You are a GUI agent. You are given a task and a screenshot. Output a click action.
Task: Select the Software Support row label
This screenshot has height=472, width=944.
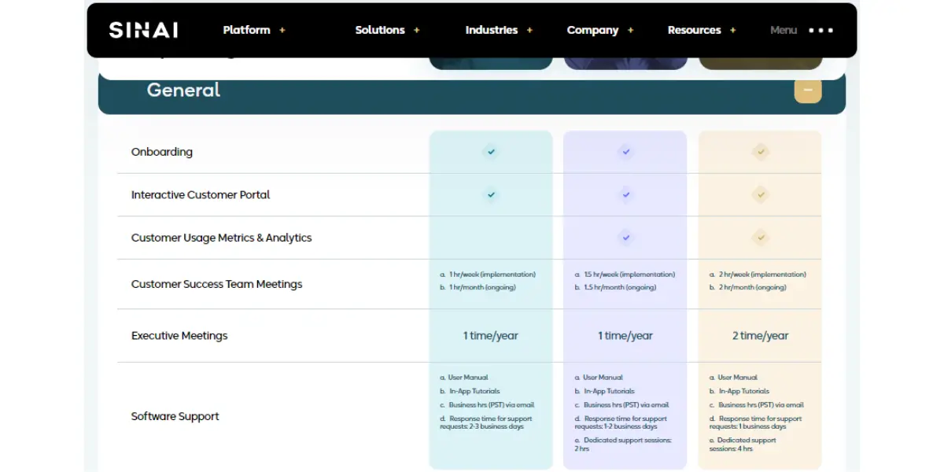click(x=175, y=416)
